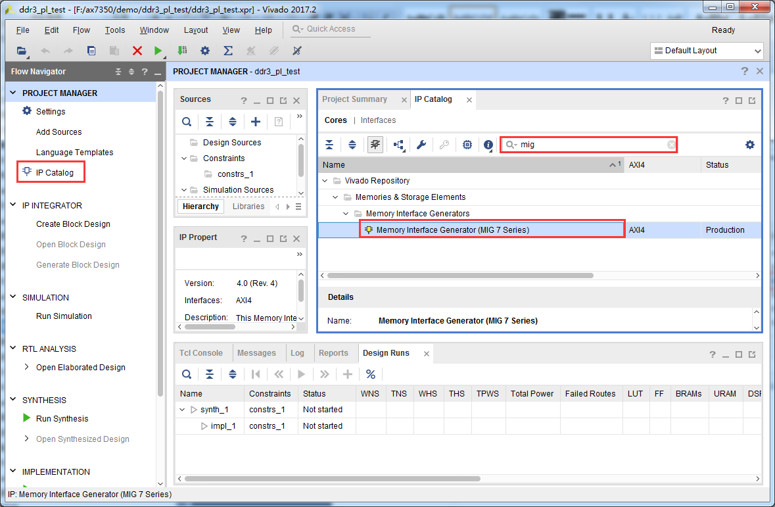Add sources with the plus icon
The image size is (775, 507).
[x=256, y=122]
